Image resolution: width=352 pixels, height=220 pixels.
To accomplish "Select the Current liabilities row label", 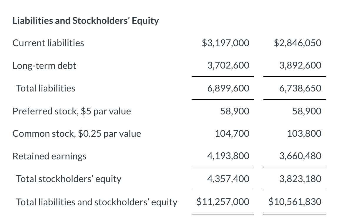I will click(x=48, y=43).
